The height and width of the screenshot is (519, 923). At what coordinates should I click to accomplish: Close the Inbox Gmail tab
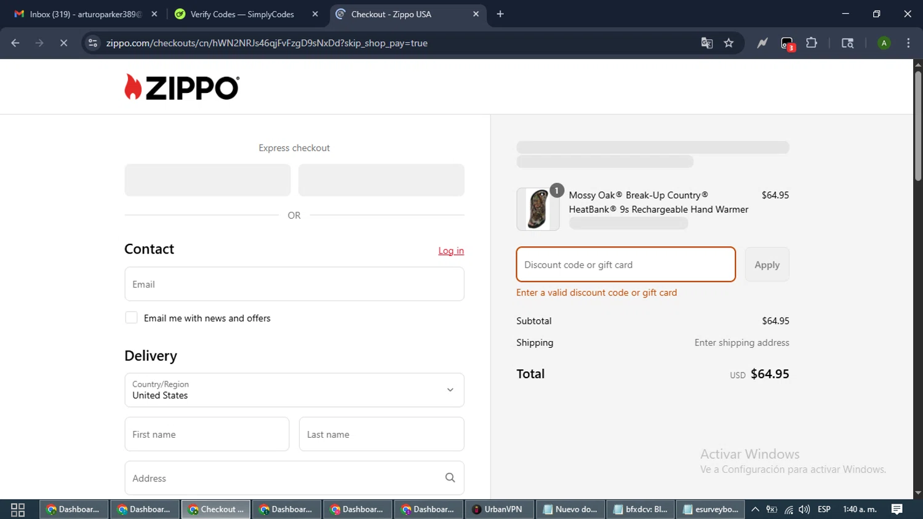point(154,14)
